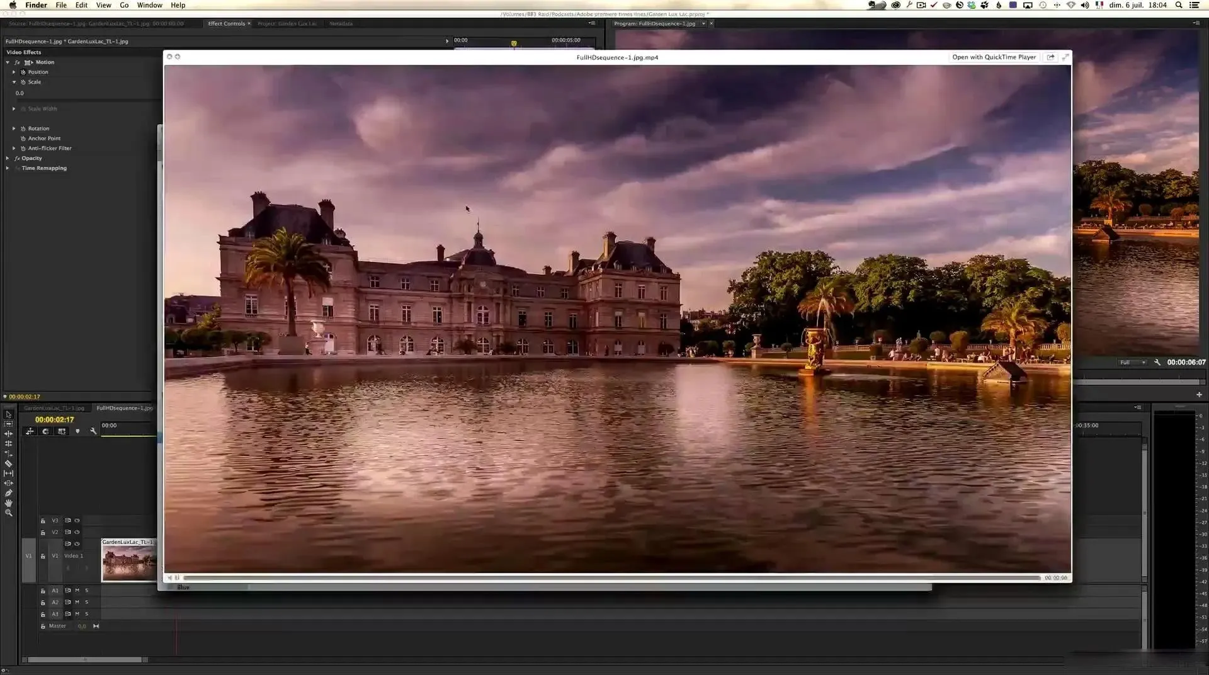The image size is (1209, 675).
Task: Select the Pen tool
Action: [x=8, y=493]
